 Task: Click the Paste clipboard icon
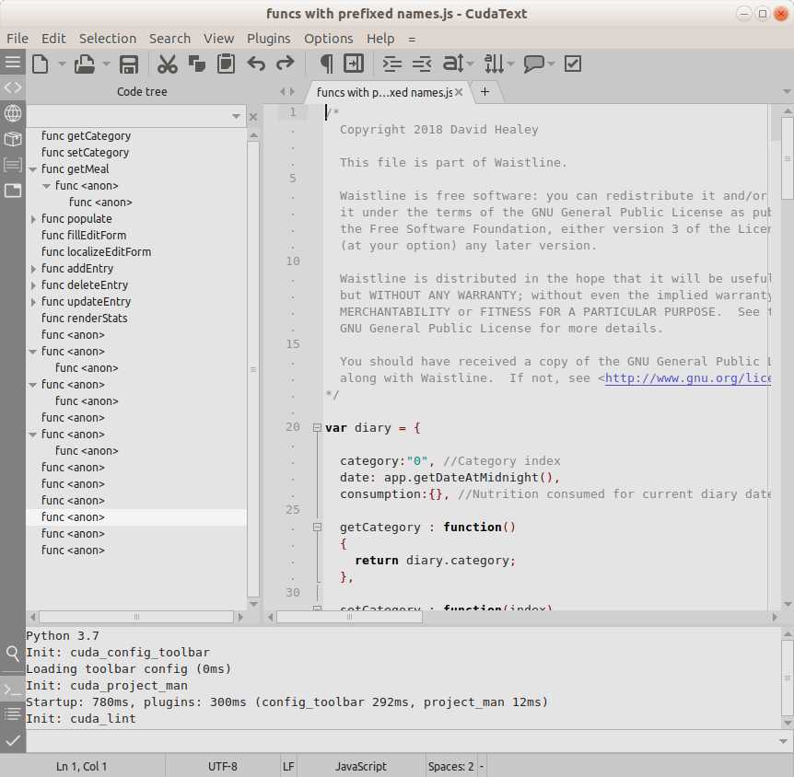pyautogui.click(x=226, y=64)
